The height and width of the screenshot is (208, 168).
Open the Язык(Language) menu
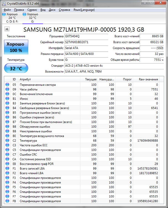coord(84,10)
